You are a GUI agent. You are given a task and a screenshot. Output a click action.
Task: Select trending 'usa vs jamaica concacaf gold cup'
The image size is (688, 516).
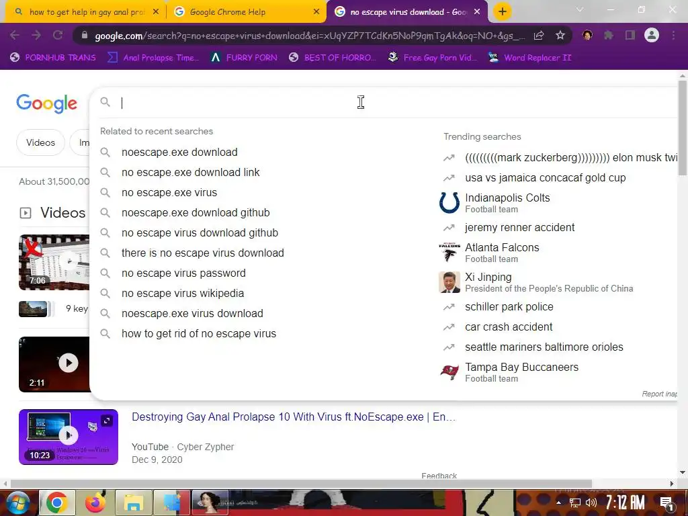tap(546, 177)
